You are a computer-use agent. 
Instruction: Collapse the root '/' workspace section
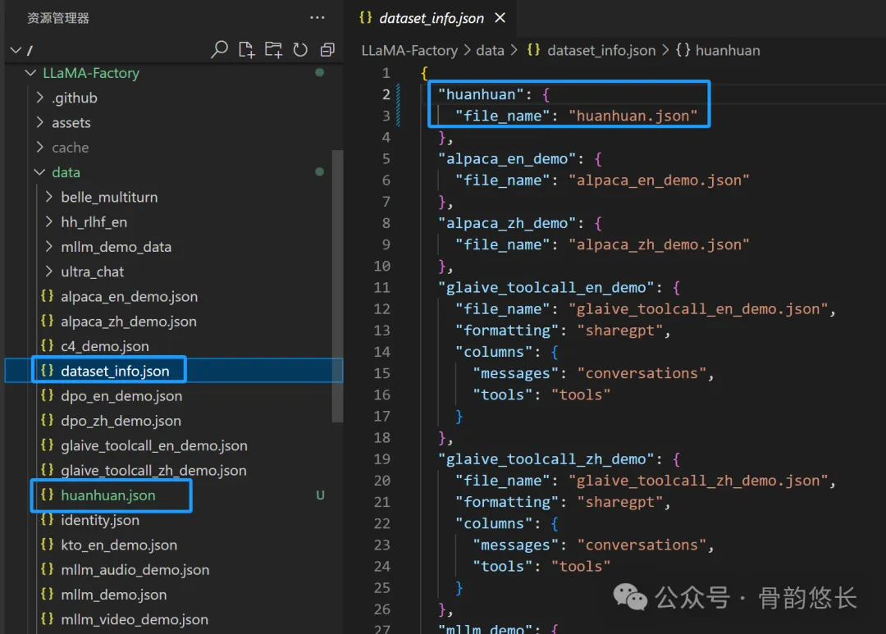16,50
